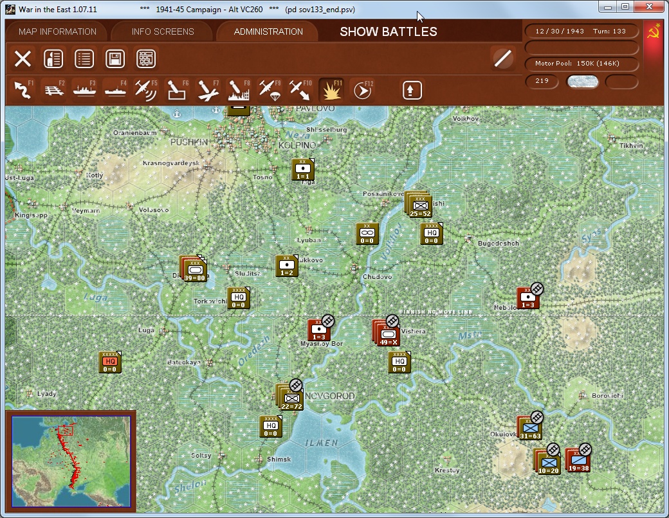Select the F4 amphibious transport icon

(x=115, y=90)
